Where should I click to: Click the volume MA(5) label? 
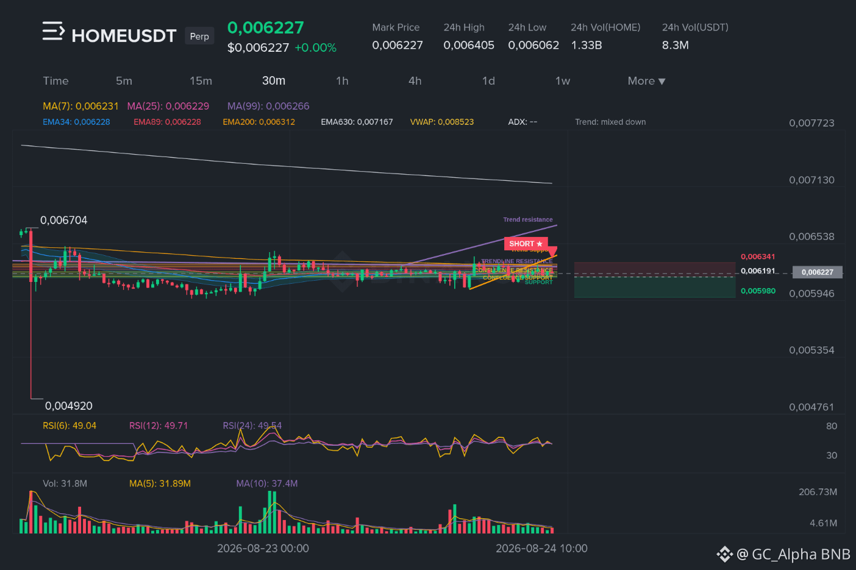[160, 484]
